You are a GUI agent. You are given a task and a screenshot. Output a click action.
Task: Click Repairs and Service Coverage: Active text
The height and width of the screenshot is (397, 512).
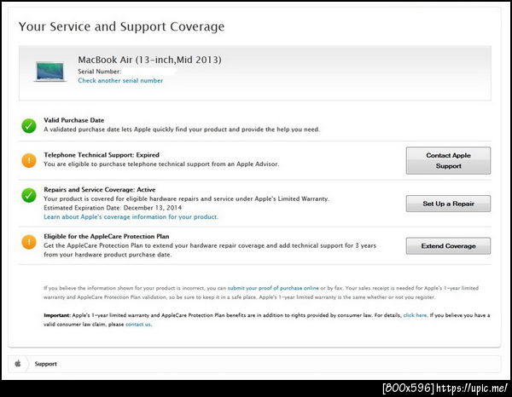[x=100, y=190]
